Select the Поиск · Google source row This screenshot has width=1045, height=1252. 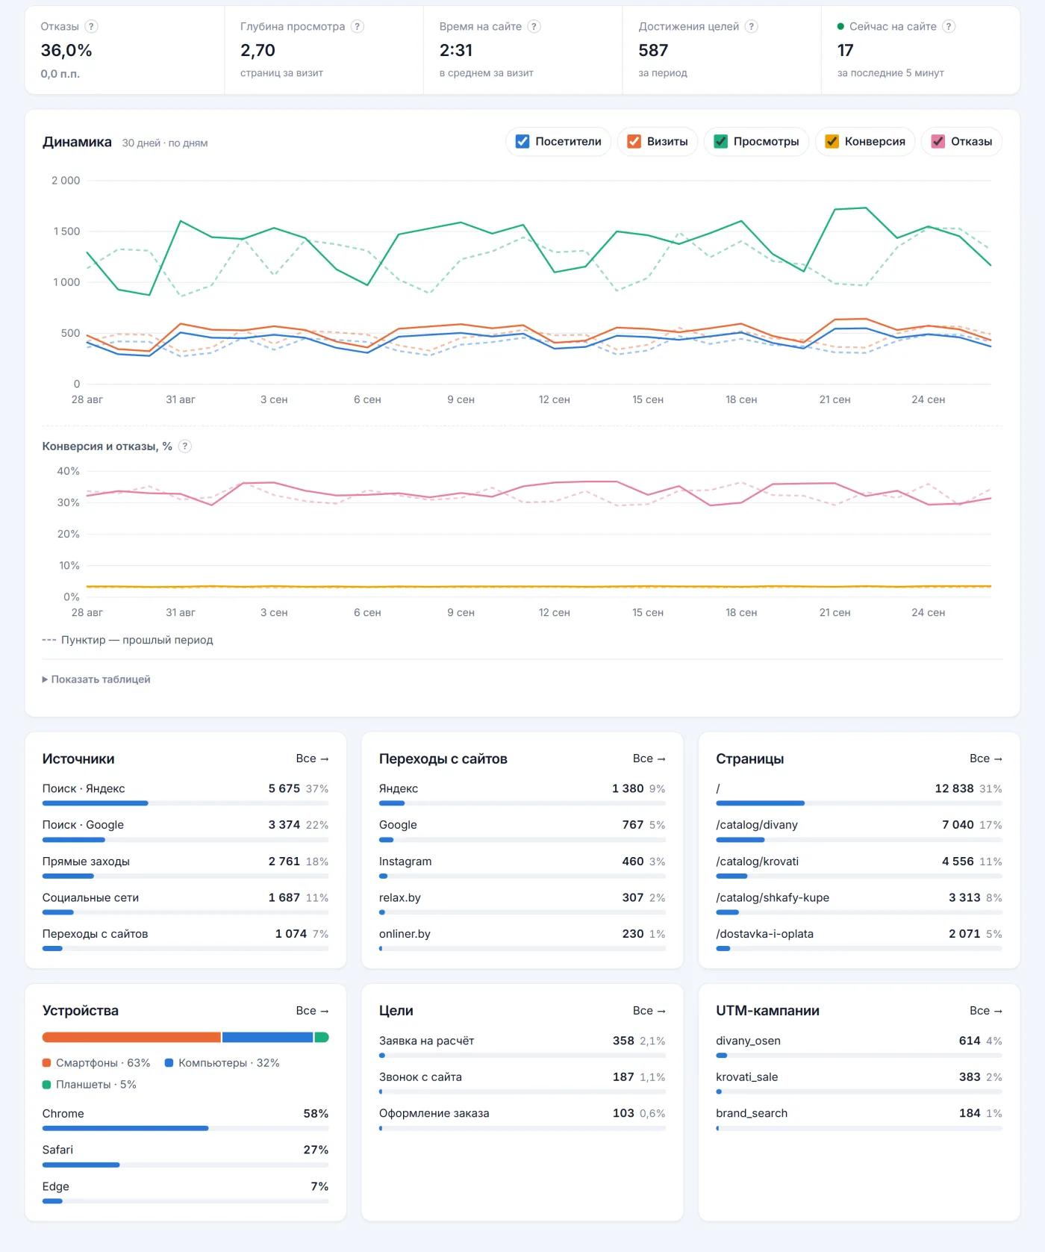(185, 830)
